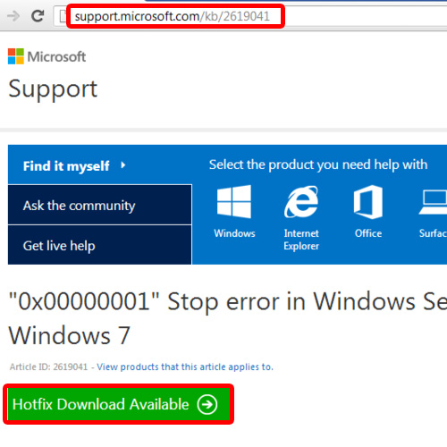The image size is (447, 447).
Task: Click the Support heading
Action: point(53,89)
